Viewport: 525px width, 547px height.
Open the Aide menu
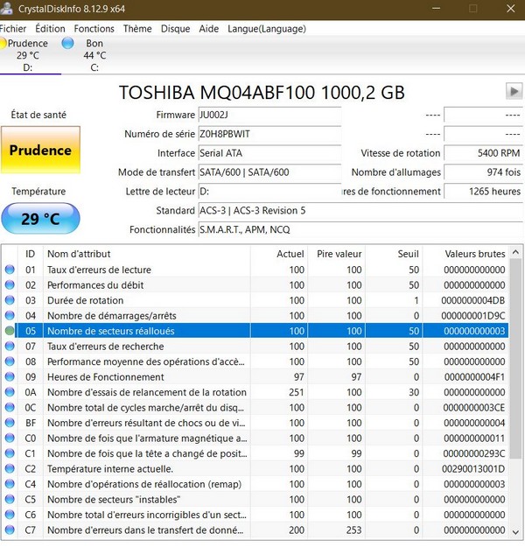[209, 29]
